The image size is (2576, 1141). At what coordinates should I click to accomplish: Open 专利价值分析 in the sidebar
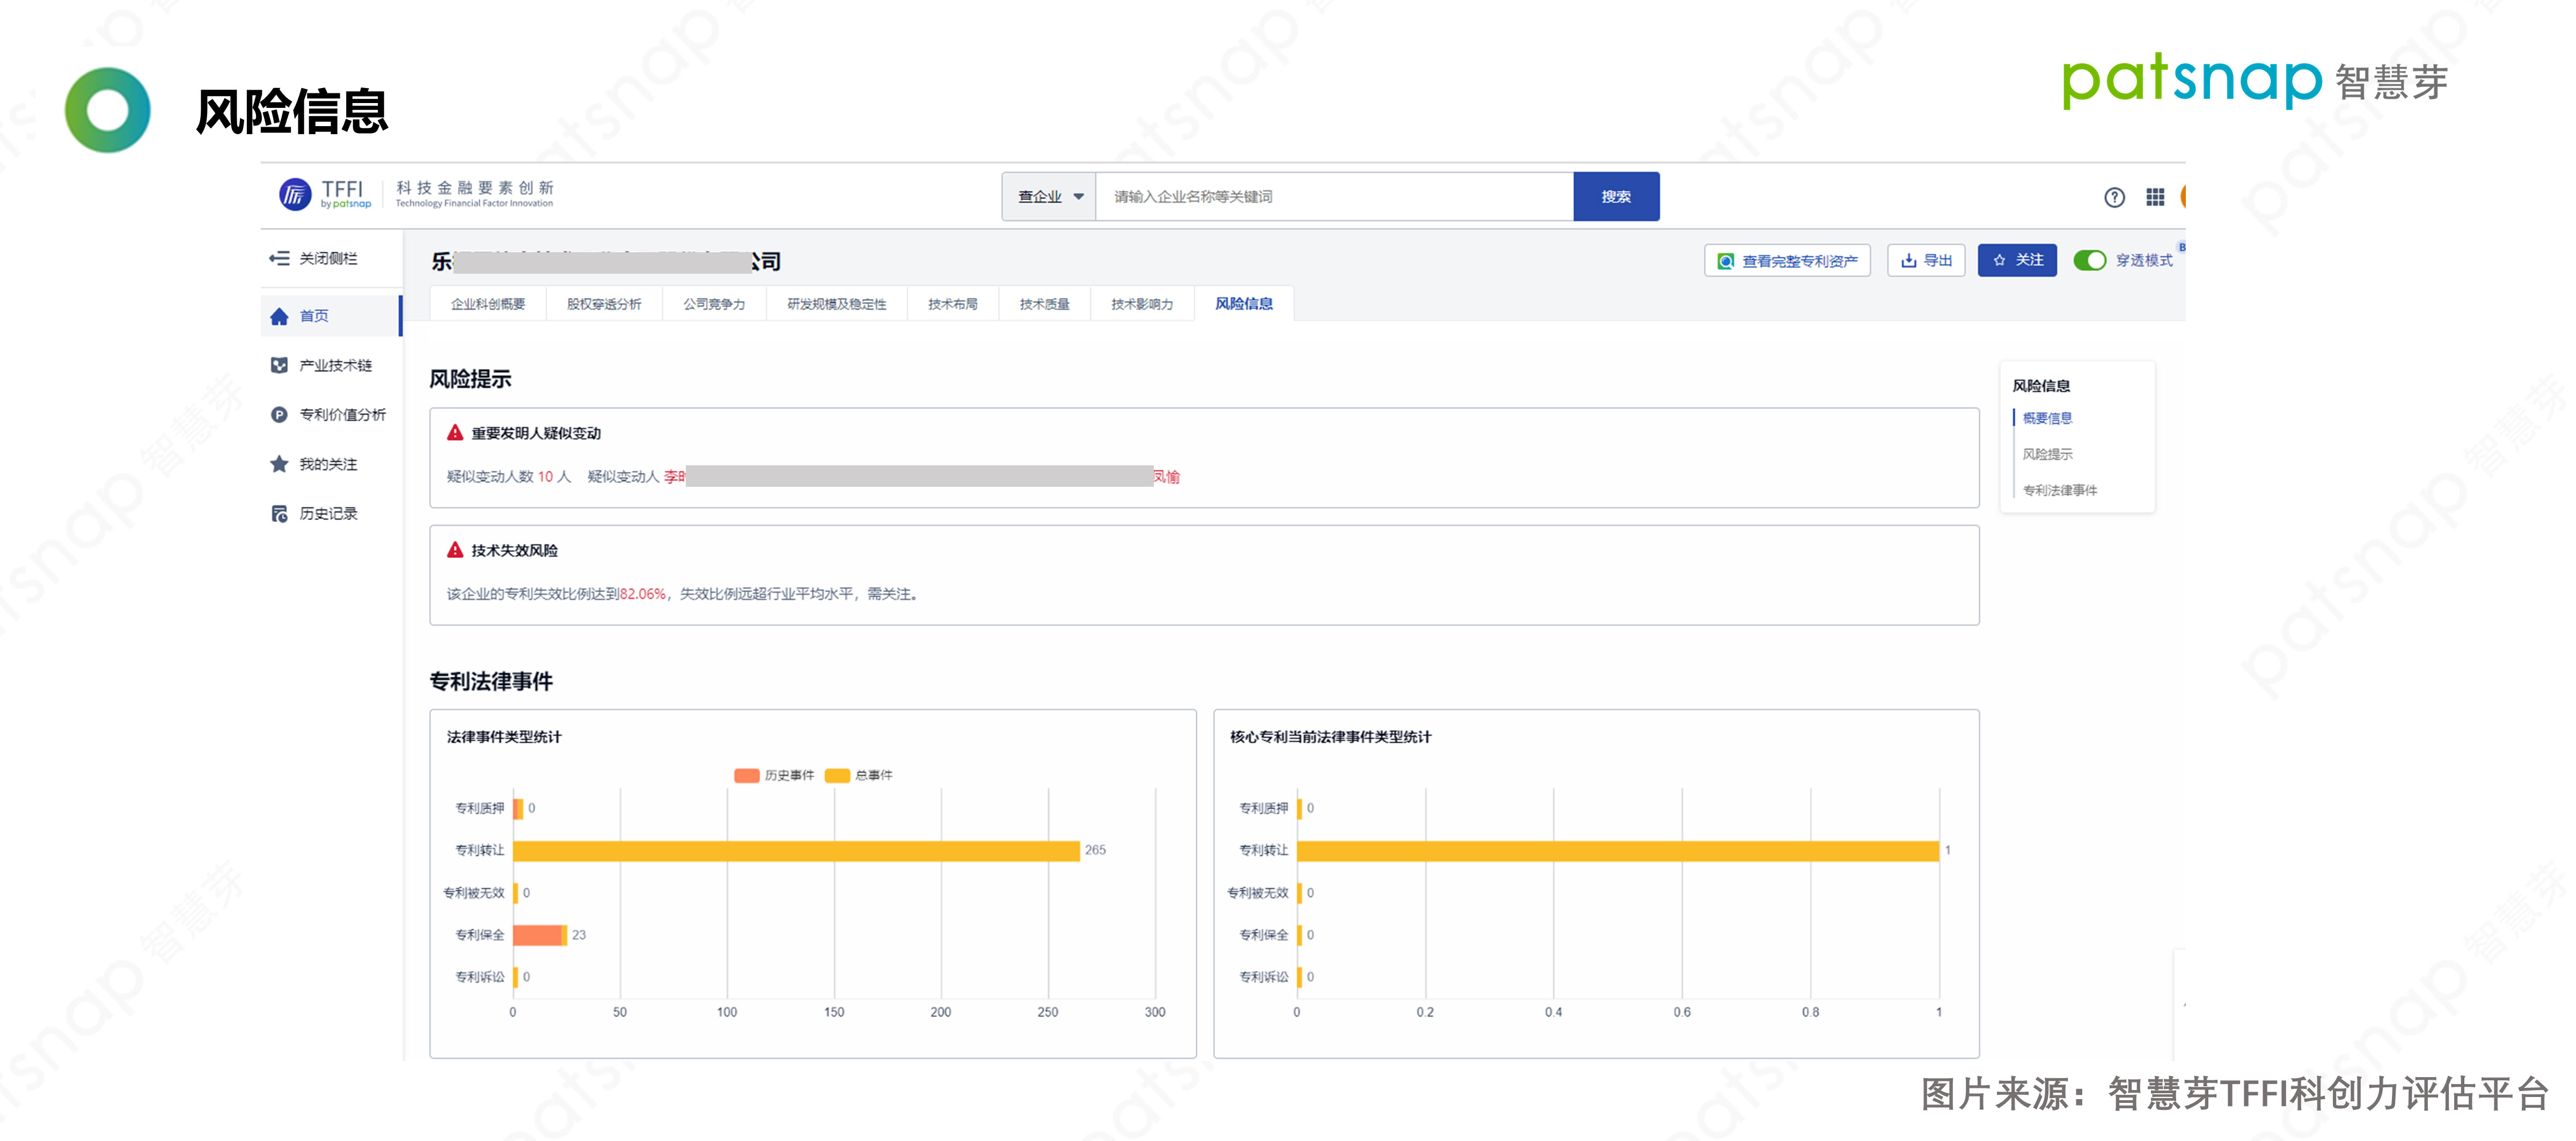point(330,414)
